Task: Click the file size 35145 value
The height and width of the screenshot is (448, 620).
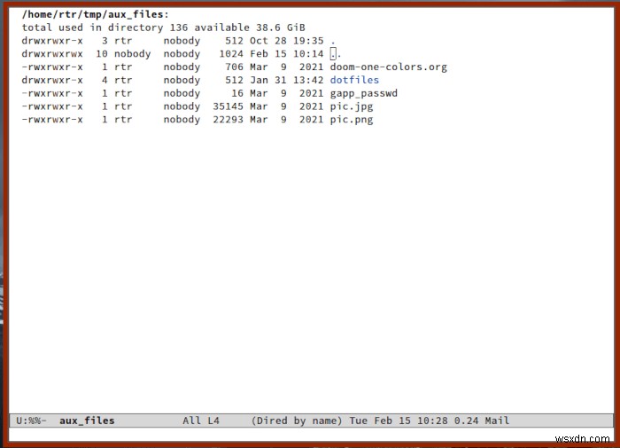Action: 228,106
